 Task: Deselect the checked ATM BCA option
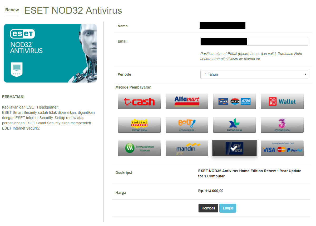(234, 148)
